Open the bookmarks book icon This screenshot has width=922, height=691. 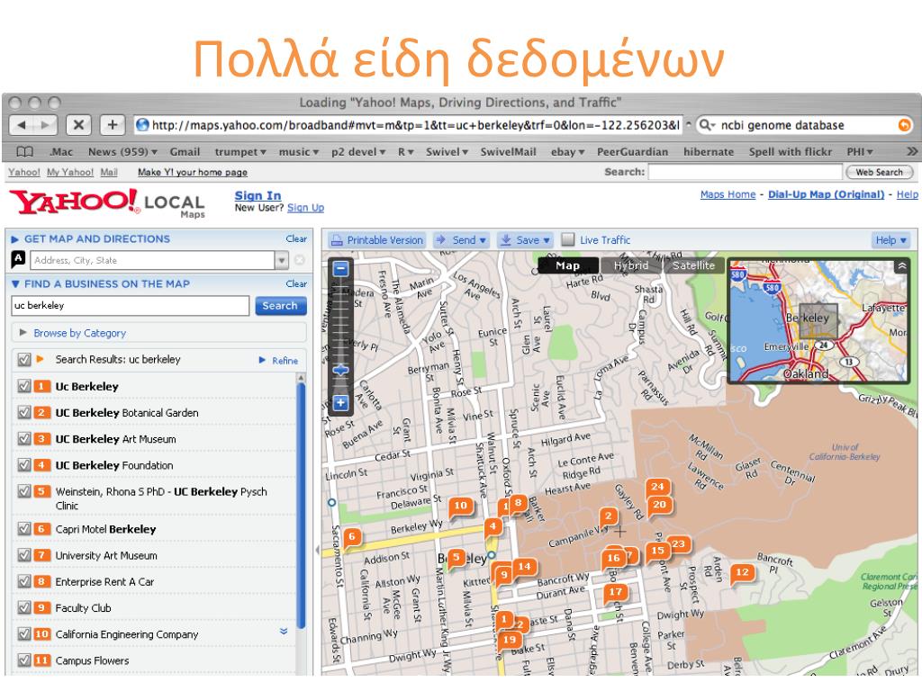24,151
